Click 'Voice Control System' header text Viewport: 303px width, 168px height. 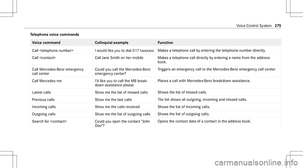pos(254,26)
